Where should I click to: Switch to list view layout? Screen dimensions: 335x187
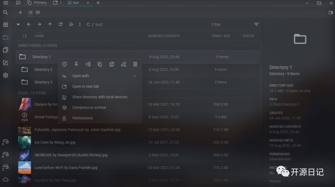30,12
